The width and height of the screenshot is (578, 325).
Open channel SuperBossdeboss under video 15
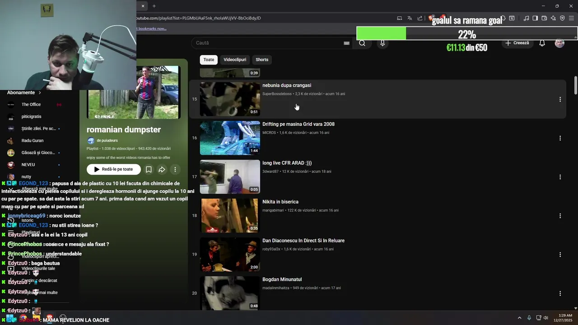[277, 94]
